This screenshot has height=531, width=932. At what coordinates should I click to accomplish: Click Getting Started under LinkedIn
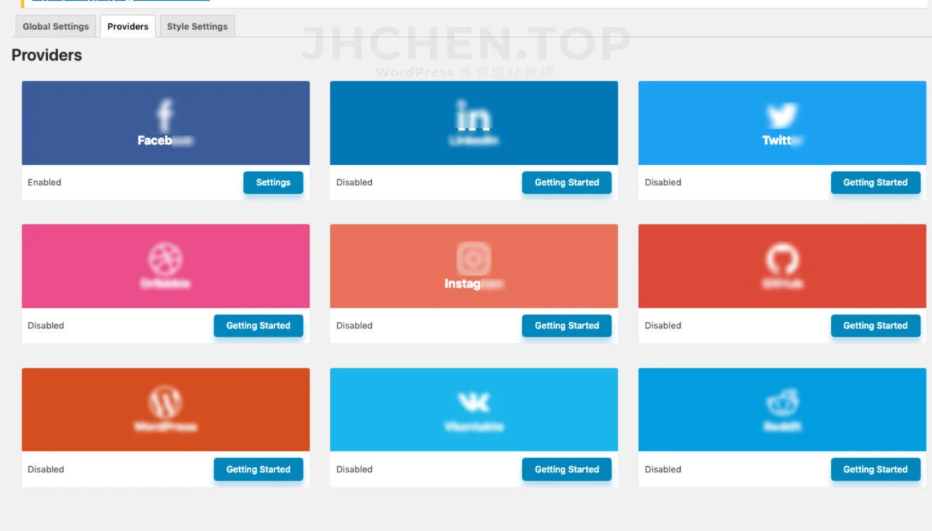click(x=567, y=182)
